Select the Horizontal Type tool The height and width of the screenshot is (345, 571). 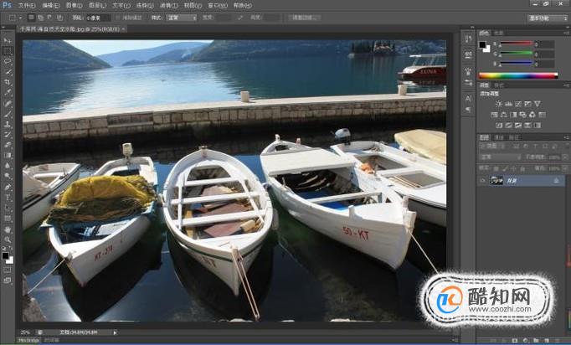click(8, 198)
